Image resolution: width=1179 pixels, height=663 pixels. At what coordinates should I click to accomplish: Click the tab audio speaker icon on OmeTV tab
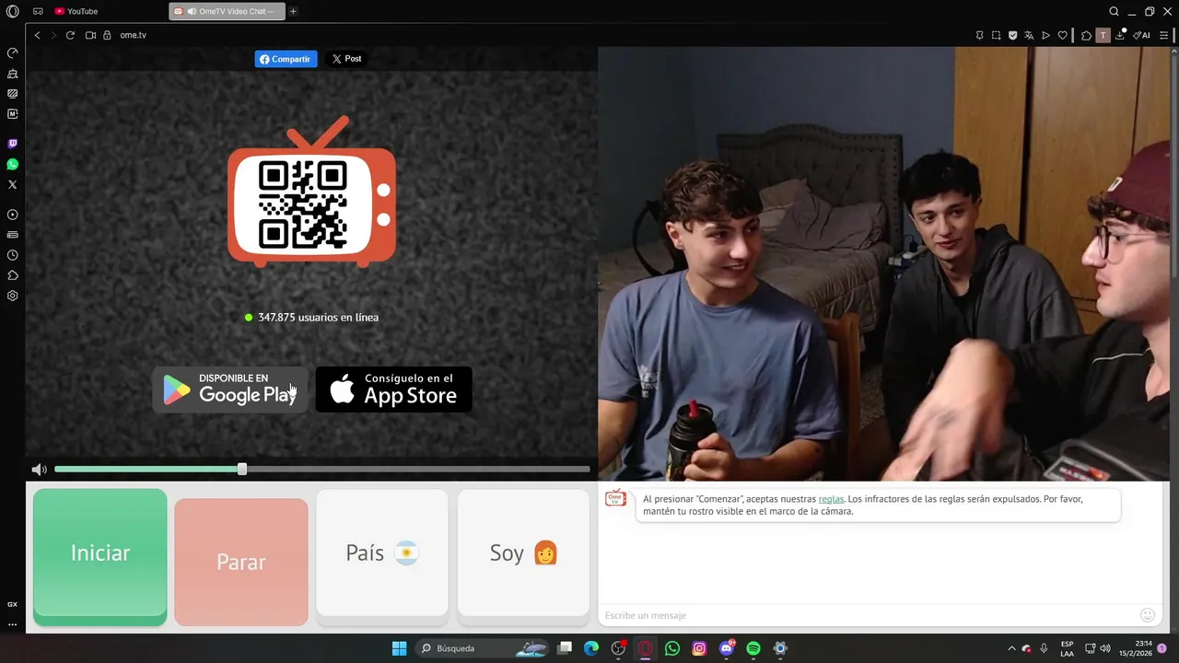tap(192, 12)
